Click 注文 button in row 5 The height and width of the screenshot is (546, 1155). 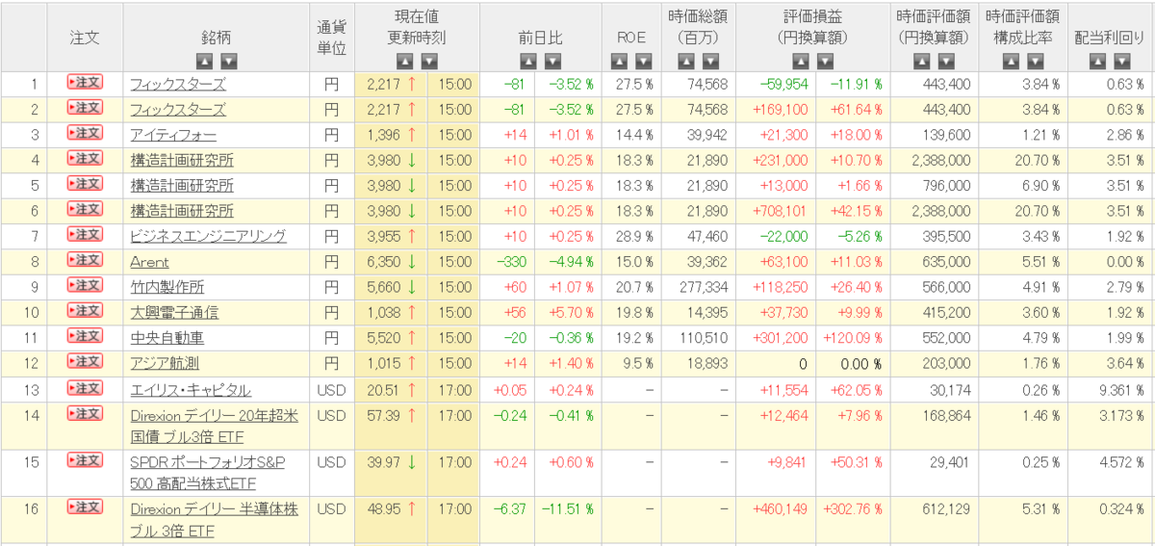click(x=85, y=184)
